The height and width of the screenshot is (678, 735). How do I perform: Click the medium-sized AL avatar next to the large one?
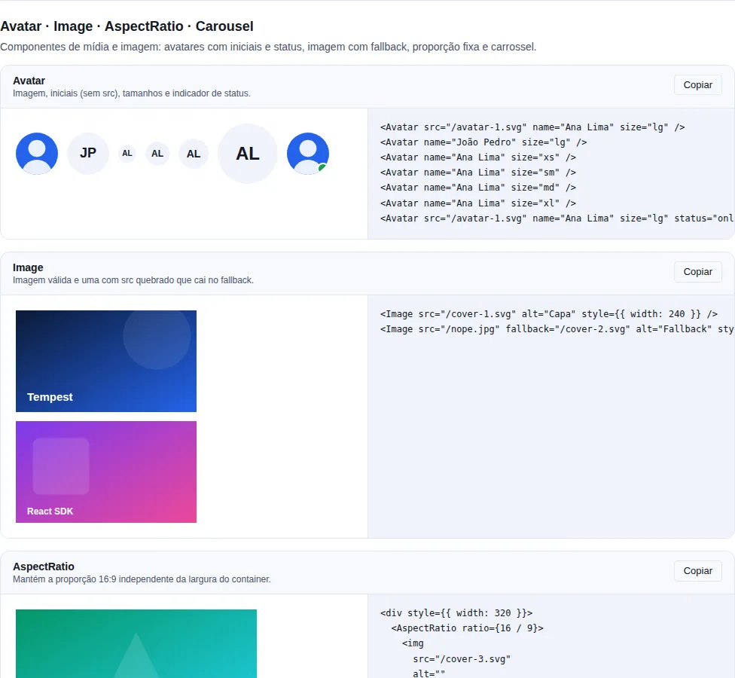pyautogui.click(x=194, y=154)
